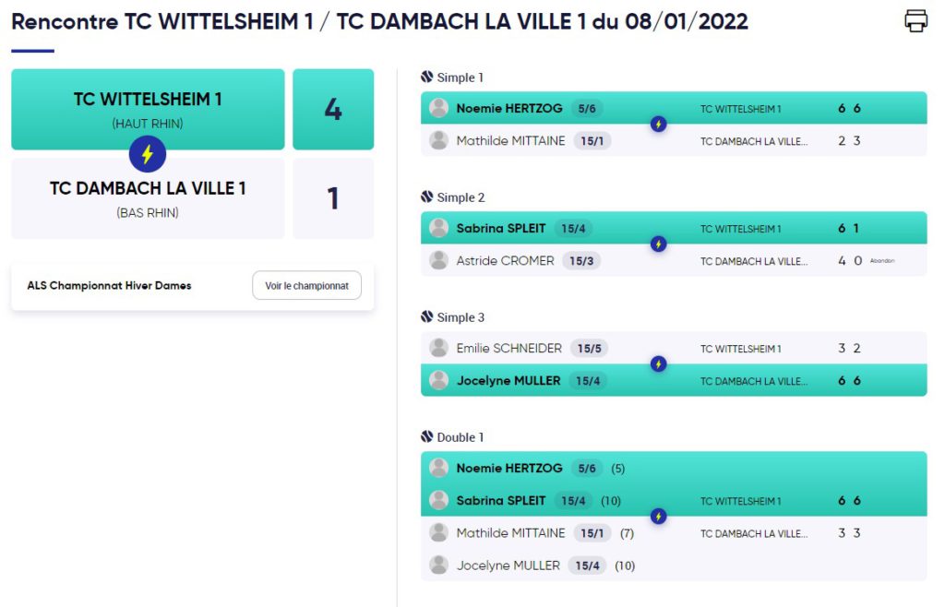
Task: Click the printer icon
Action: click(x=915, y=21)
